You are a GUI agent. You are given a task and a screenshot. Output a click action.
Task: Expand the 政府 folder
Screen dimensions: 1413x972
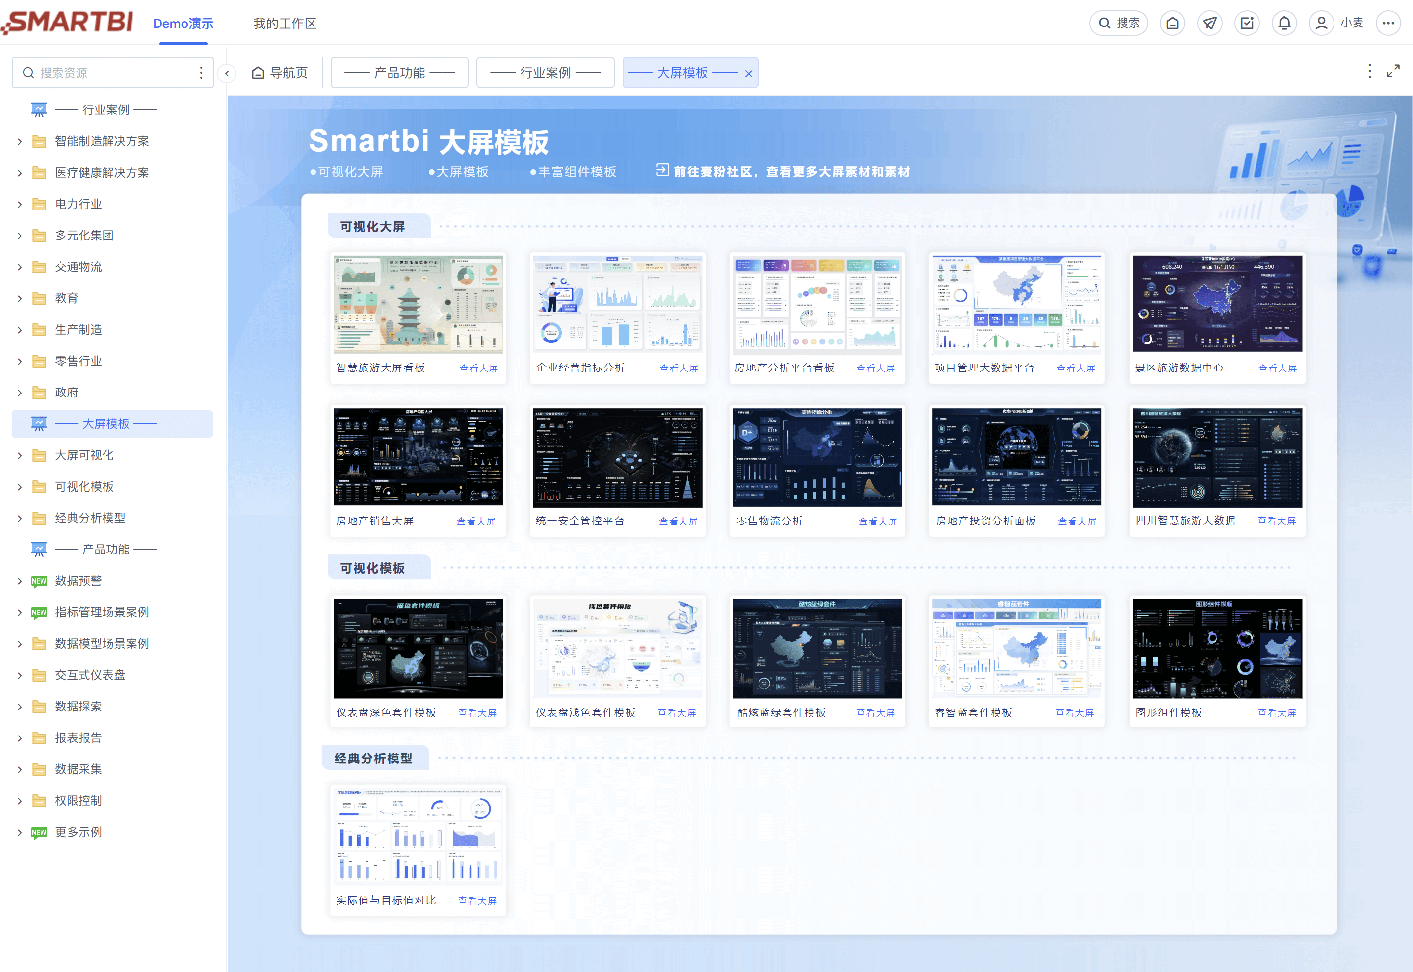click(x=20, y=393)
